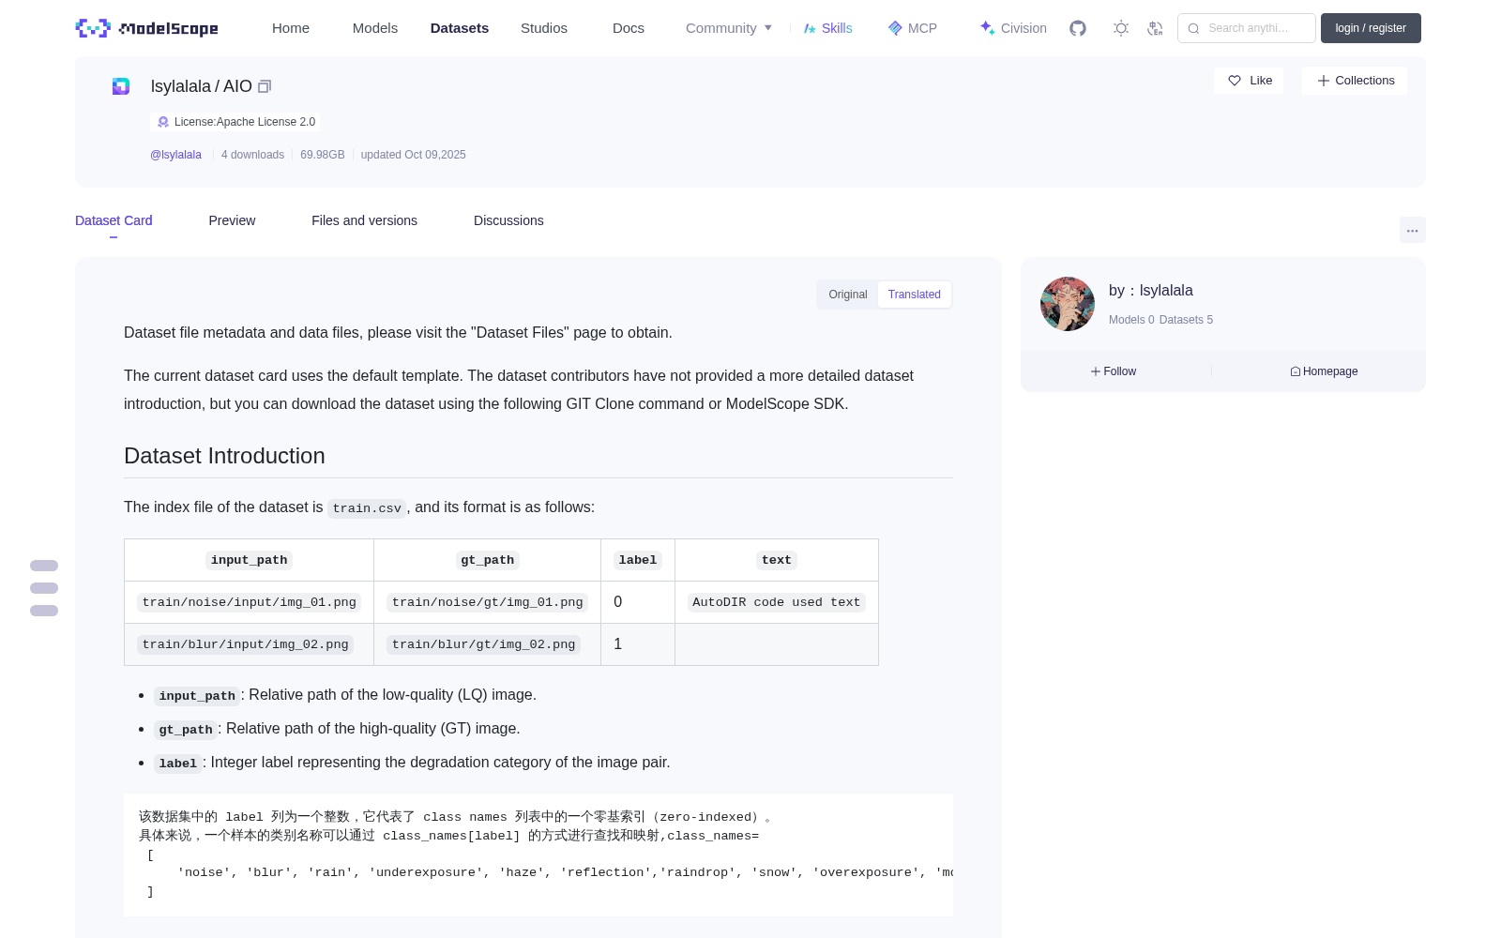Copy dataset name Isylalala / AIO
Image resolution: width=1501 pixels, height=938 pixels.
point(265,86)
